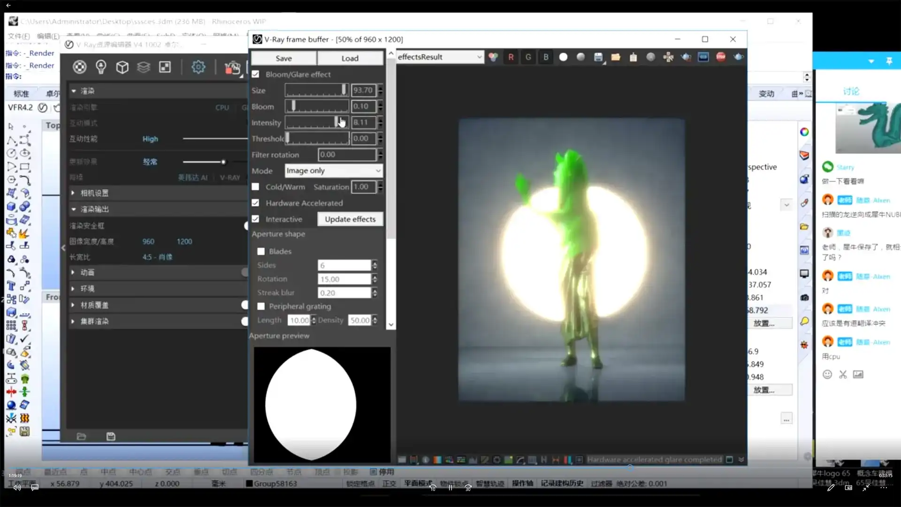
Task: Click the Intensity slider track
Action: (310, 123)
